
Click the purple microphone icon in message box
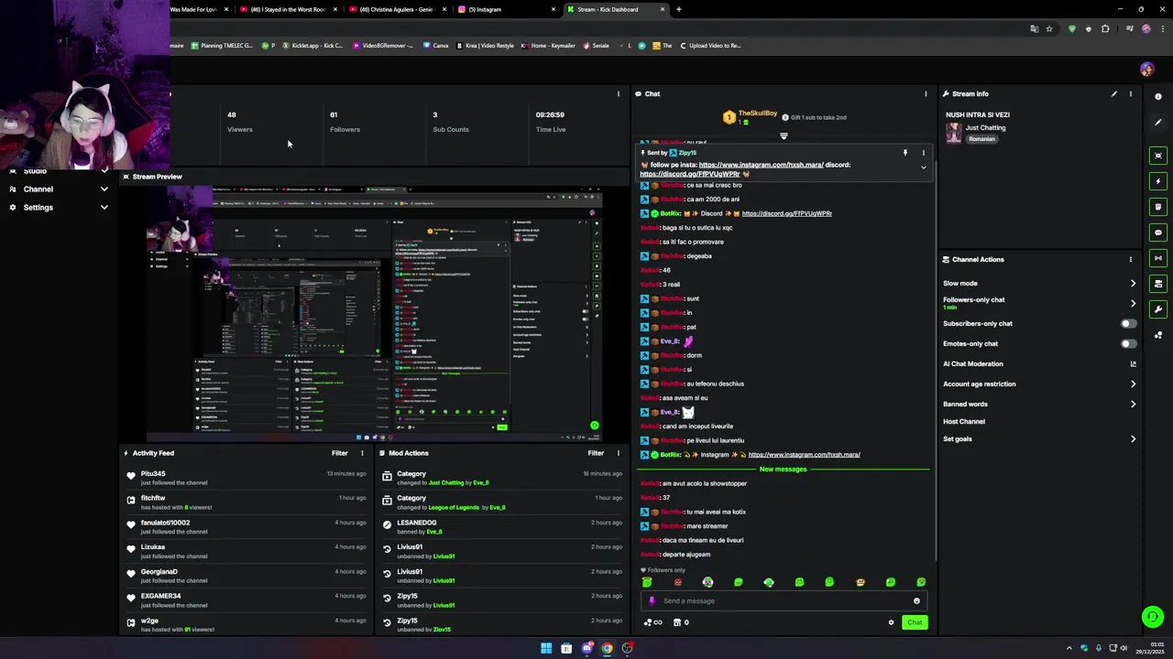652,601
